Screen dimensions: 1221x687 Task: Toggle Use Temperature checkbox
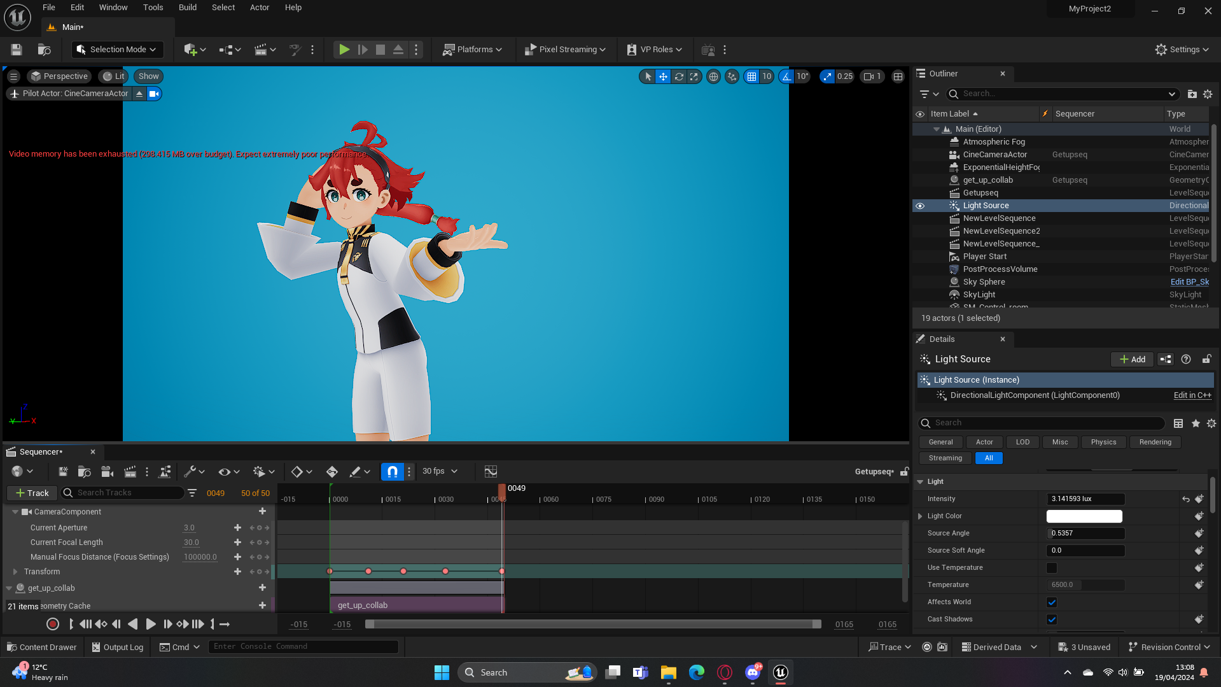point(1052,568)
